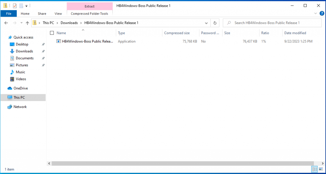
Task: Open Help with the blue question mark
Action: click(321, 13)
